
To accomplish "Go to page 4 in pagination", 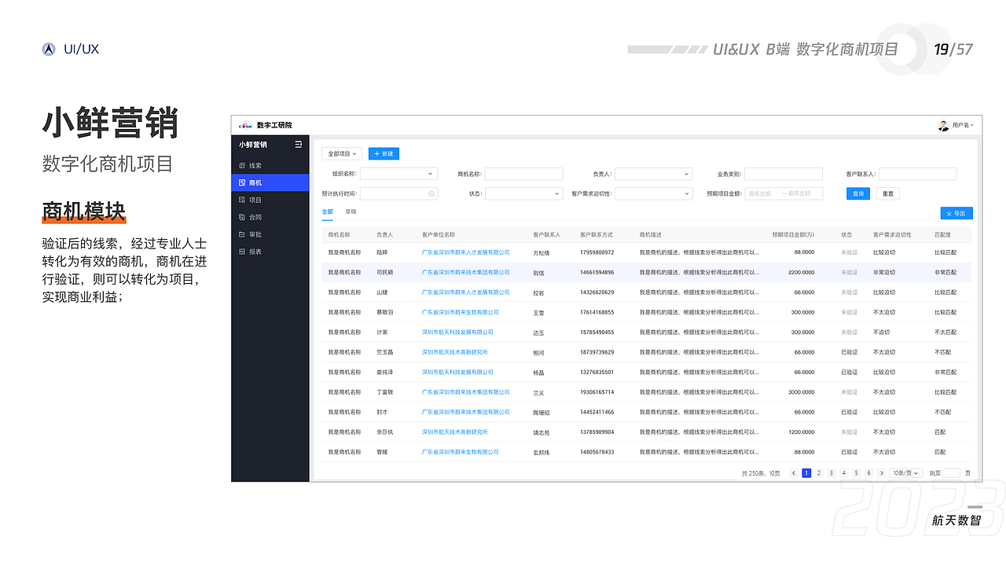I will point(844,473).
